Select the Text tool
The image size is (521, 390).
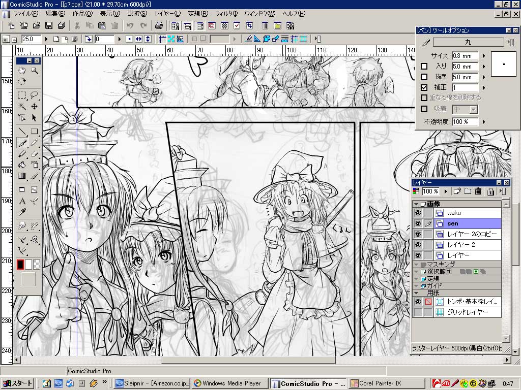click(x=22, y=201)
